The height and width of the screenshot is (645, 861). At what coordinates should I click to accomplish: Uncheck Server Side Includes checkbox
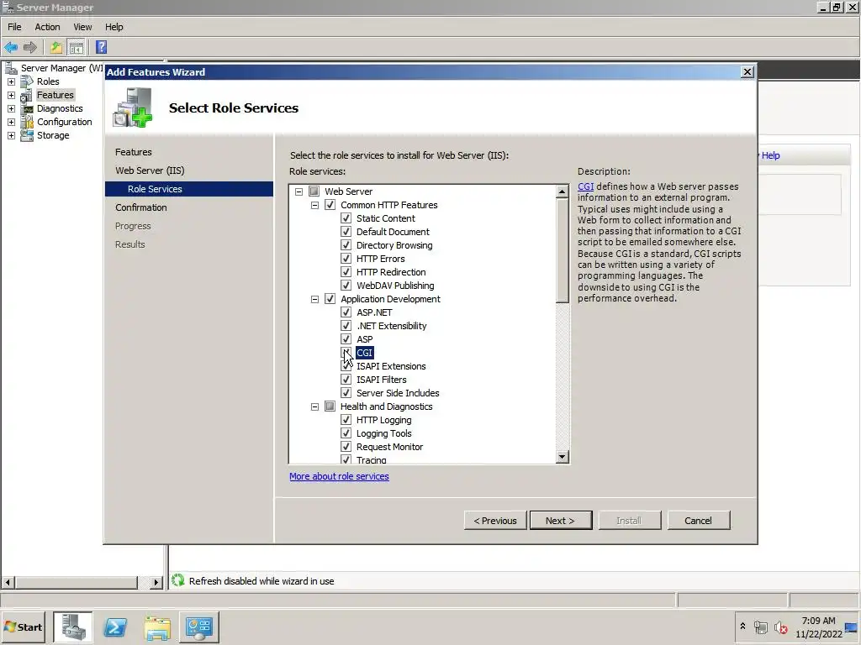(346, 393)
